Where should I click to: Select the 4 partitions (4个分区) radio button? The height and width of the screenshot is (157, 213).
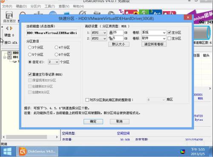point(56,47)
